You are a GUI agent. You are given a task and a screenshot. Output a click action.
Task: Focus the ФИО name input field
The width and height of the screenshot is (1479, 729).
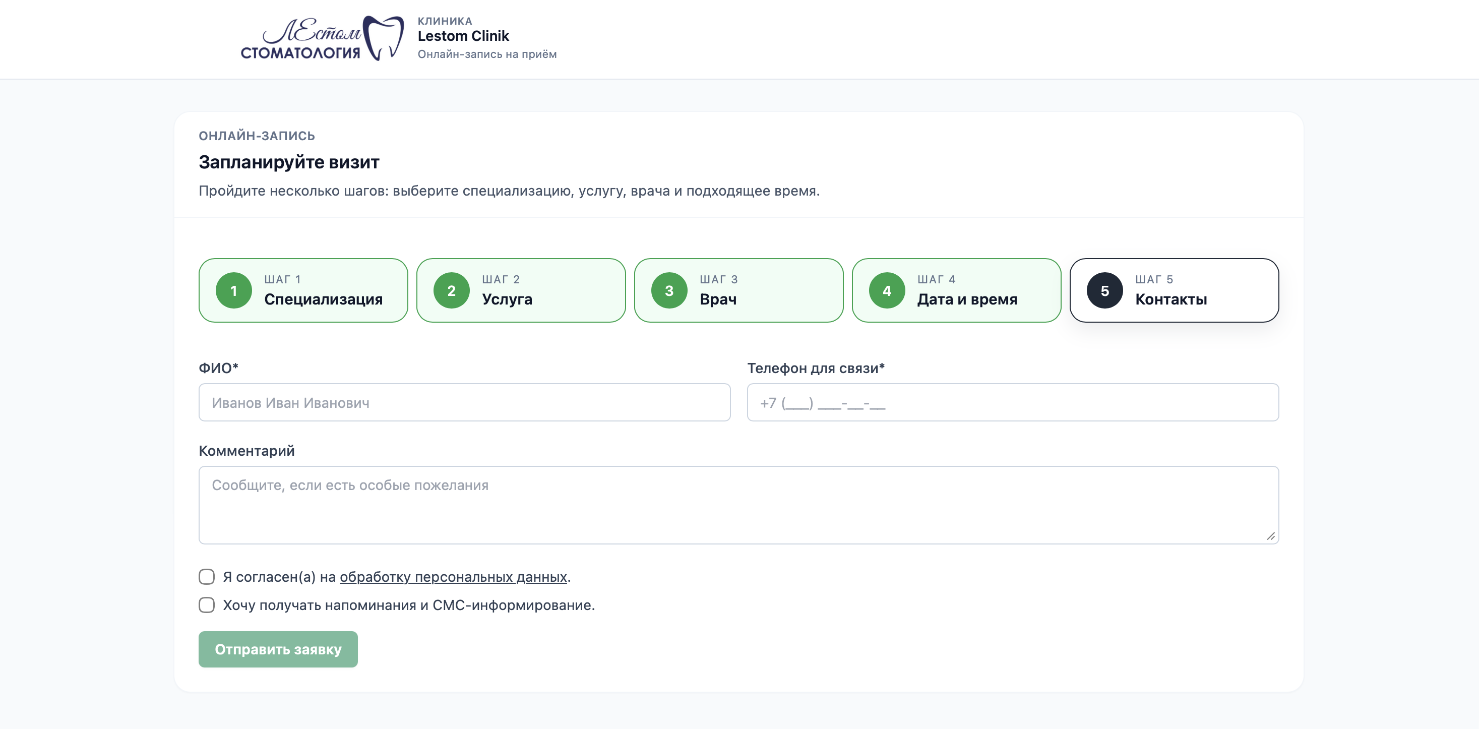[x=464, y=402]
